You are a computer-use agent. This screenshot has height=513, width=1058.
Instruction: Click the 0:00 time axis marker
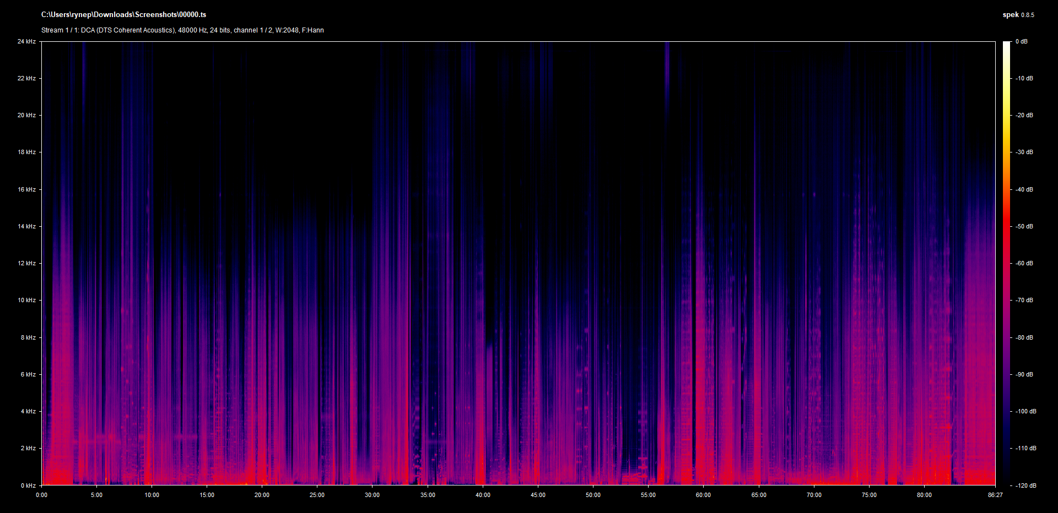[42, 495]
